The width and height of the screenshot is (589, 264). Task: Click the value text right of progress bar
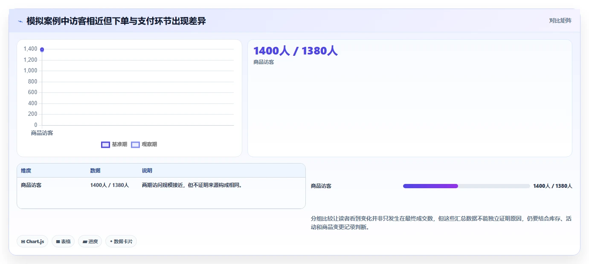[553, 186]
